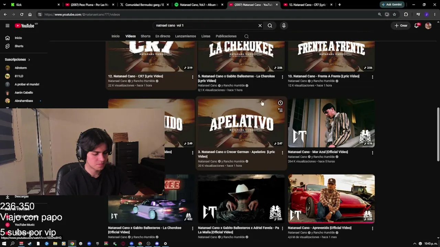This screenshot has height=247, width=440.
Task: Open the Aarón Cabello subscription
Action: click(24, 93)
